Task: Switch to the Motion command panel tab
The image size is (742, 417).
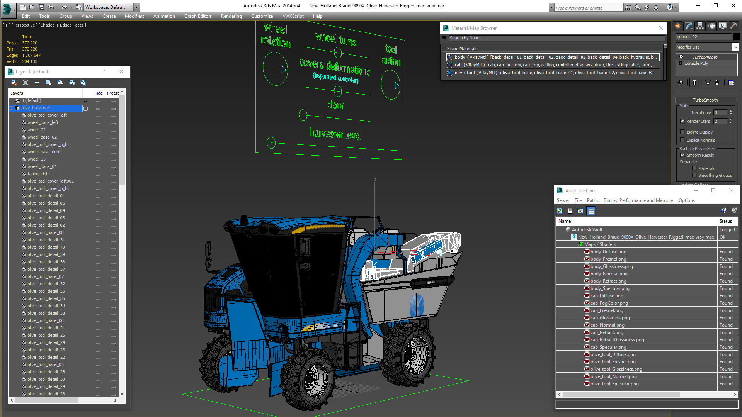Action: coord(712,26)
